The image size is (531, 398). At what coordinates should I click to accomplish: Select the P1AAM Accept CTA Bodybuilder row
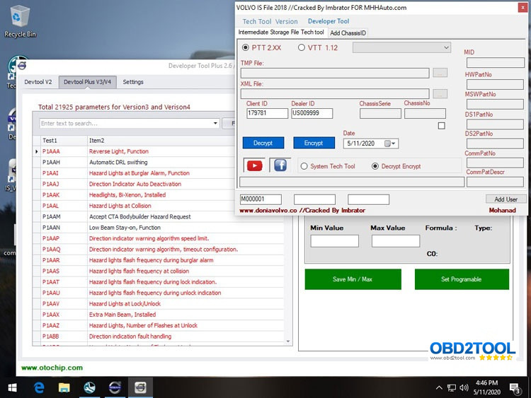158,217
